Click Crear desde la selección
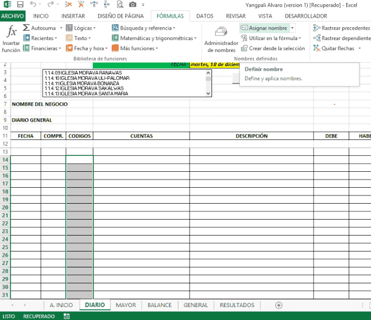This screenshot has width=371, height=320. (x=273, y=48)
